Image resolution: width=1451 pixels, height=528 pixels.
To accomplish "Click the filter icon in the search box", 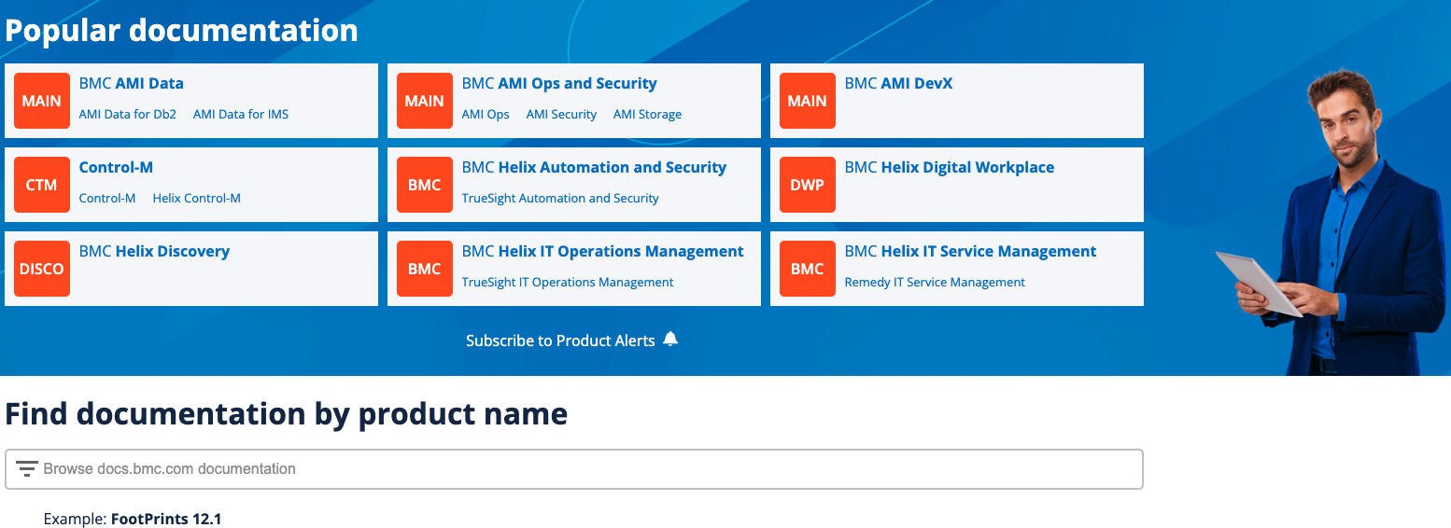I will [x=27, y=468].
